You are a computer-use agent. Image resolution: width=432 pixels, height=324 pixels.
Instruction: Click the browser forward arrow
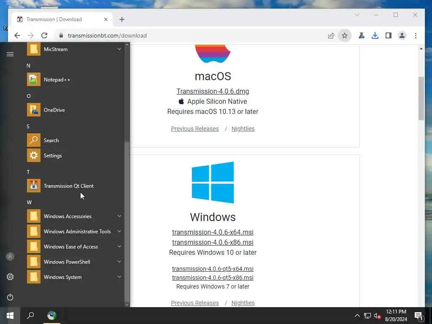pyautogui.click(x=30, y=35)
